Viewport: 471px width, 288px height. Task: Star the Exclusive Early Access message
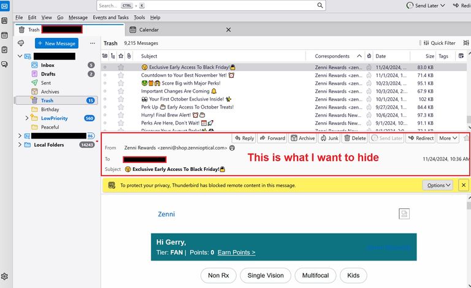click(x=121, y=67)
